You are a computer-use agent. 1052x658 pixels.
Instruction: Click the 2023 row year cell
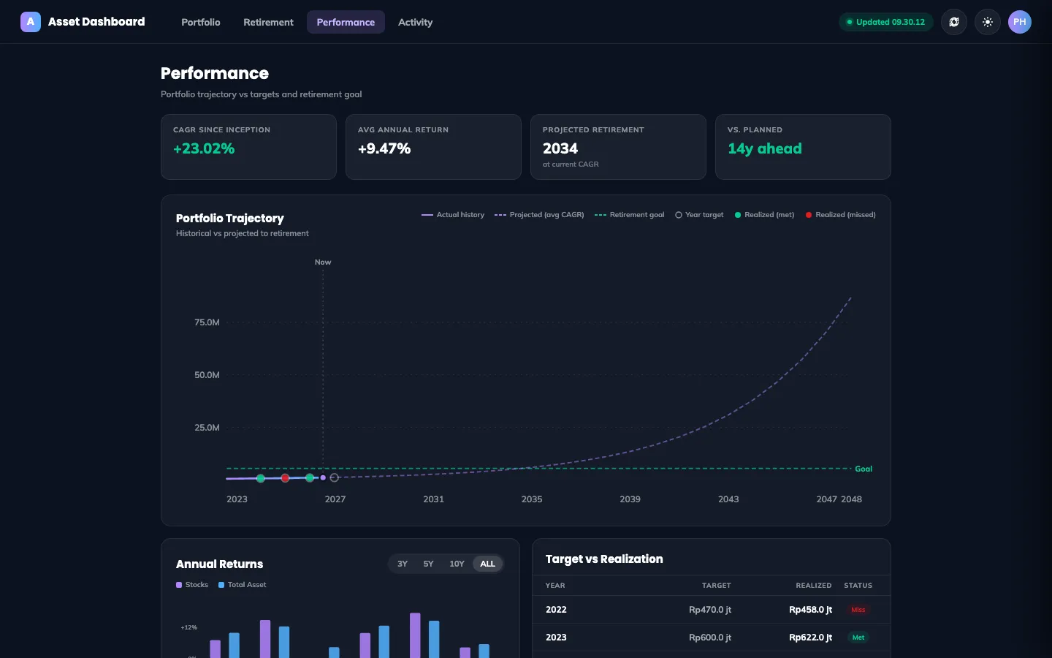556,638
